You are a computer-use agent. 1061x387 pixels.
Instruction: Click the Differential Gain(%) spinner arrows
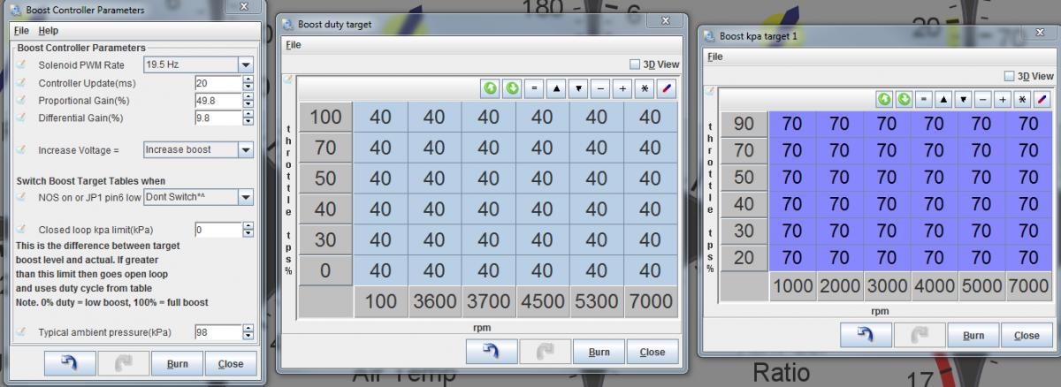point(248,118)
